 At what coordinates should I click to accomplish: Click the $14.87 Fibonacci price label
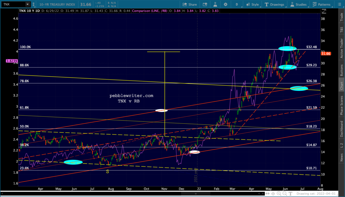point(312,145)
